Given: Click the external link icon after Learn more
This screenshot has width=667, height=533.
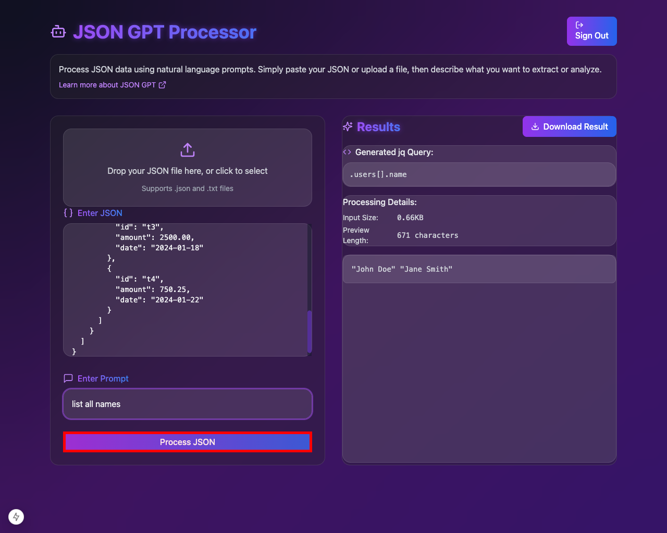Looking at the screenshot, I should click(x=162, y=85).
